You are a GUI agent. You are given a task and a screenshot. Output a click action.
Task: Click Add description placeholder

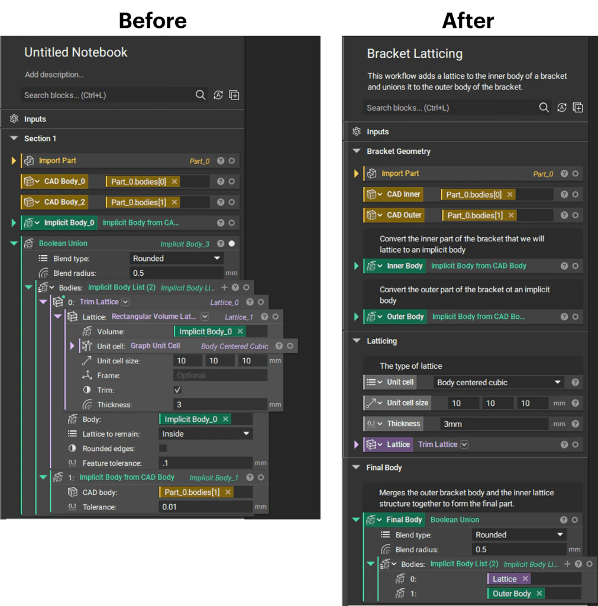54,75
